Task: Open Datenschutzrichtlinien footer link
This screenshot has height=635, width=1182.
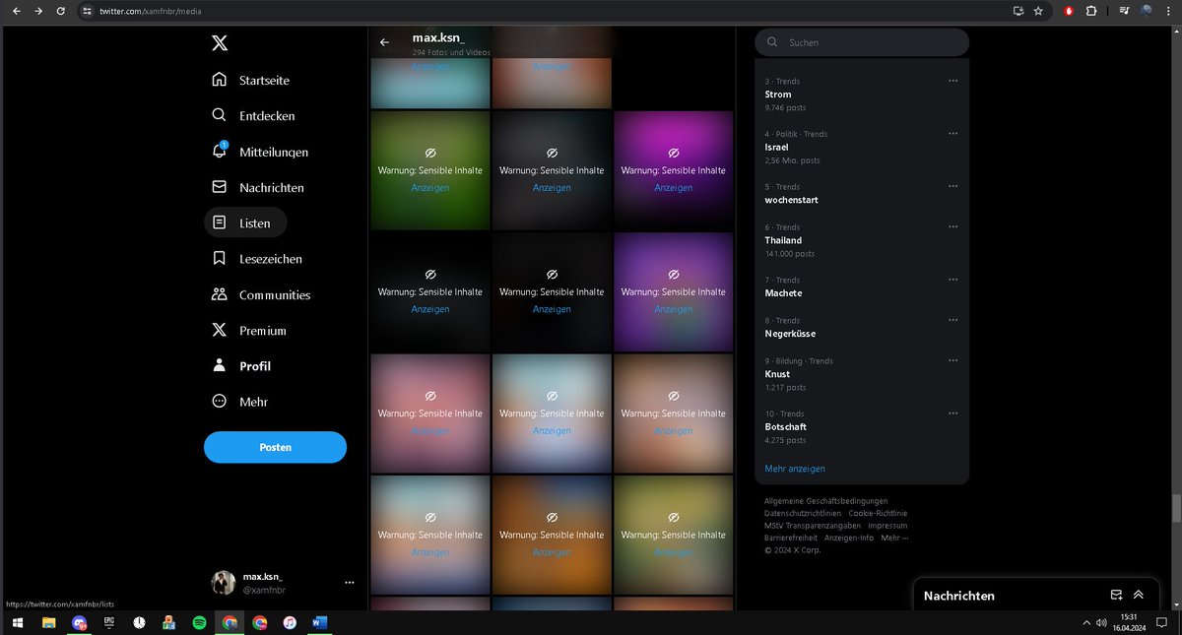Action: (x=804, y=513)
